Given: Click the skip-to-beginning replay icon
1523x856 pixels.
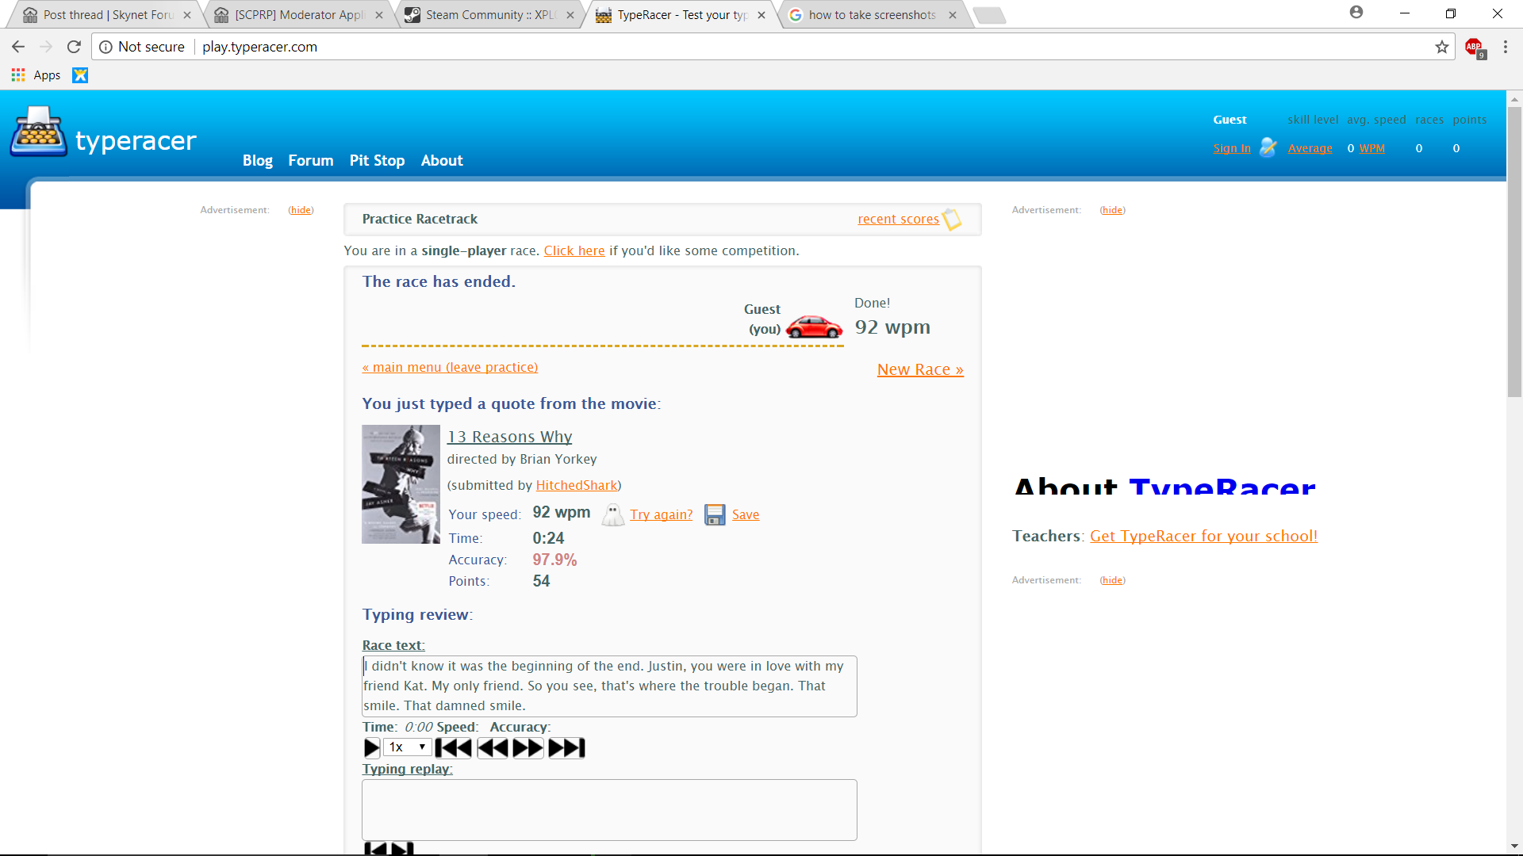Looking at the screenshot, I should point(454,748).
